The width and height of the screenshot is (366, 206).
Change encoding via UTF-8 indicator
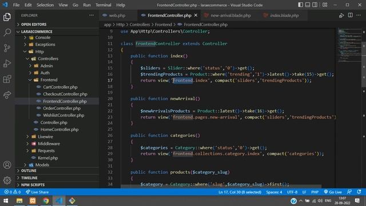pyautogui.click(x=292, y=192)
